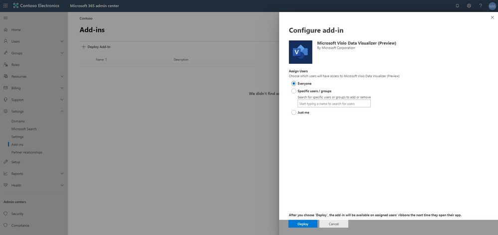Click the Groups icon in sidebar
The height and width of the screenshot is (235, 498).
(x=5, y=53)
